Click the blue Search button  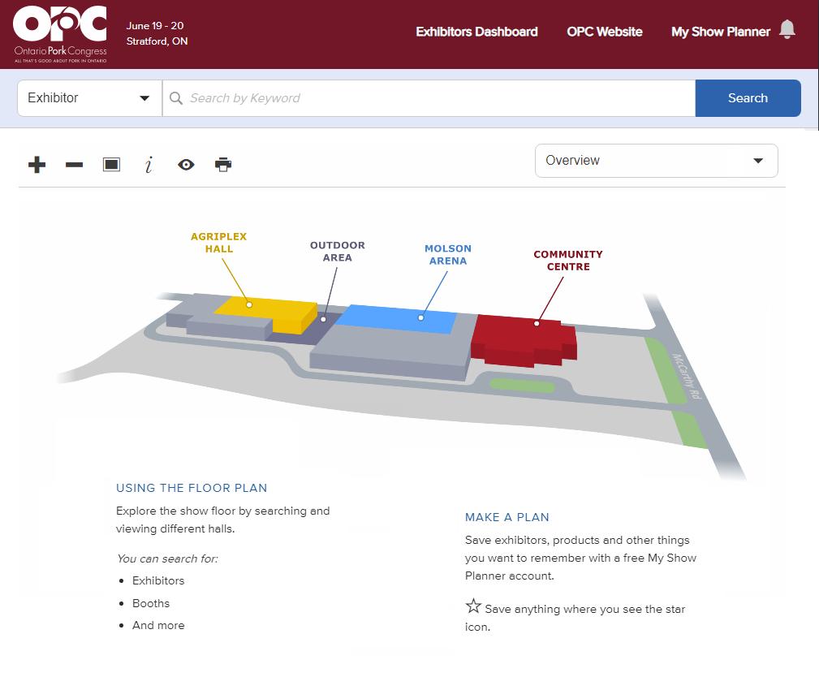(748, 98)
